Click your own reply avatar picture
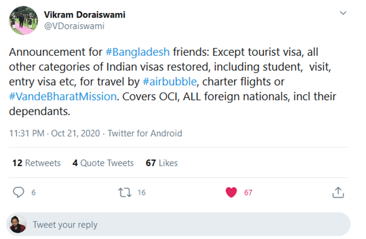Viewport: 366px width, 239px height. [x=17, y=225]
